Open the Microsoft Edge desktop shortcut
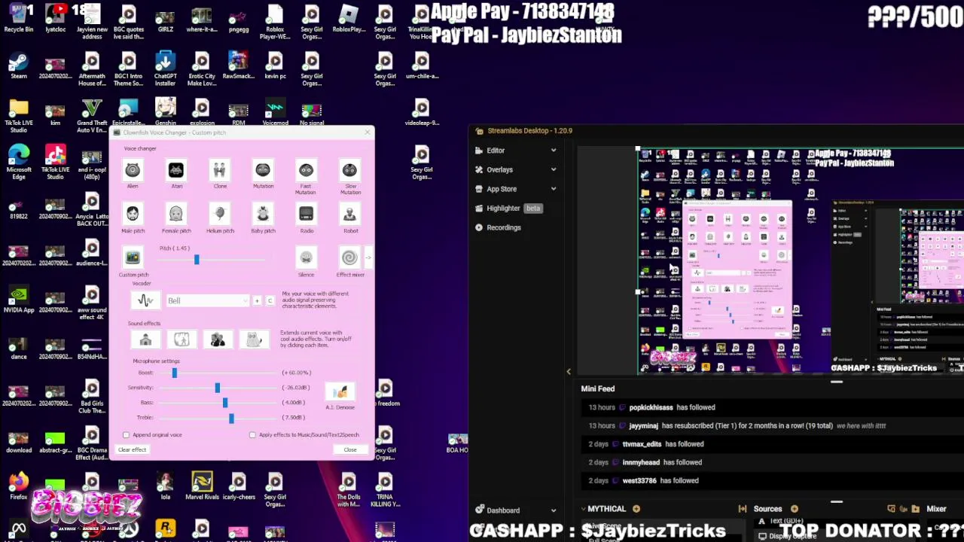Screen dimensions: 964x542 point(19,162)
